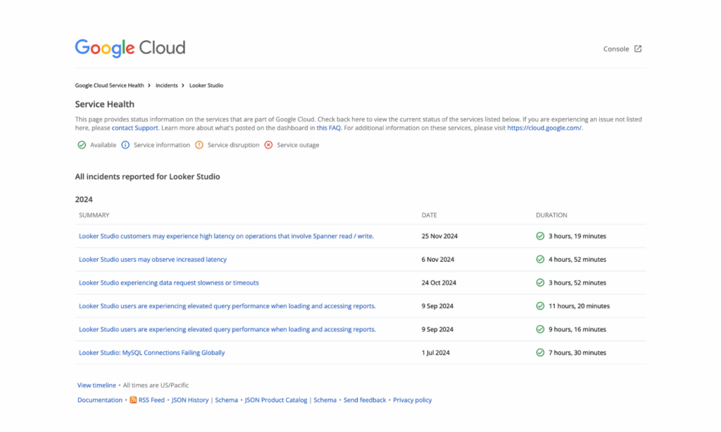Select Looker Studio breadcrumb
The width and height of the screenshot is (721, 432).
click(206, 85)
